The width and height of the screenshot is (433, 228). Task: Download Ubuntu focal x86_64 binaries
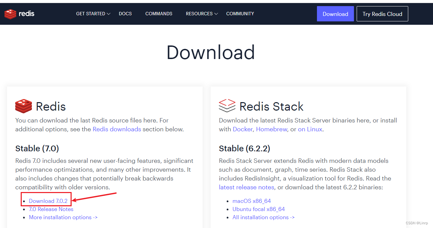(x=259, y=209)
